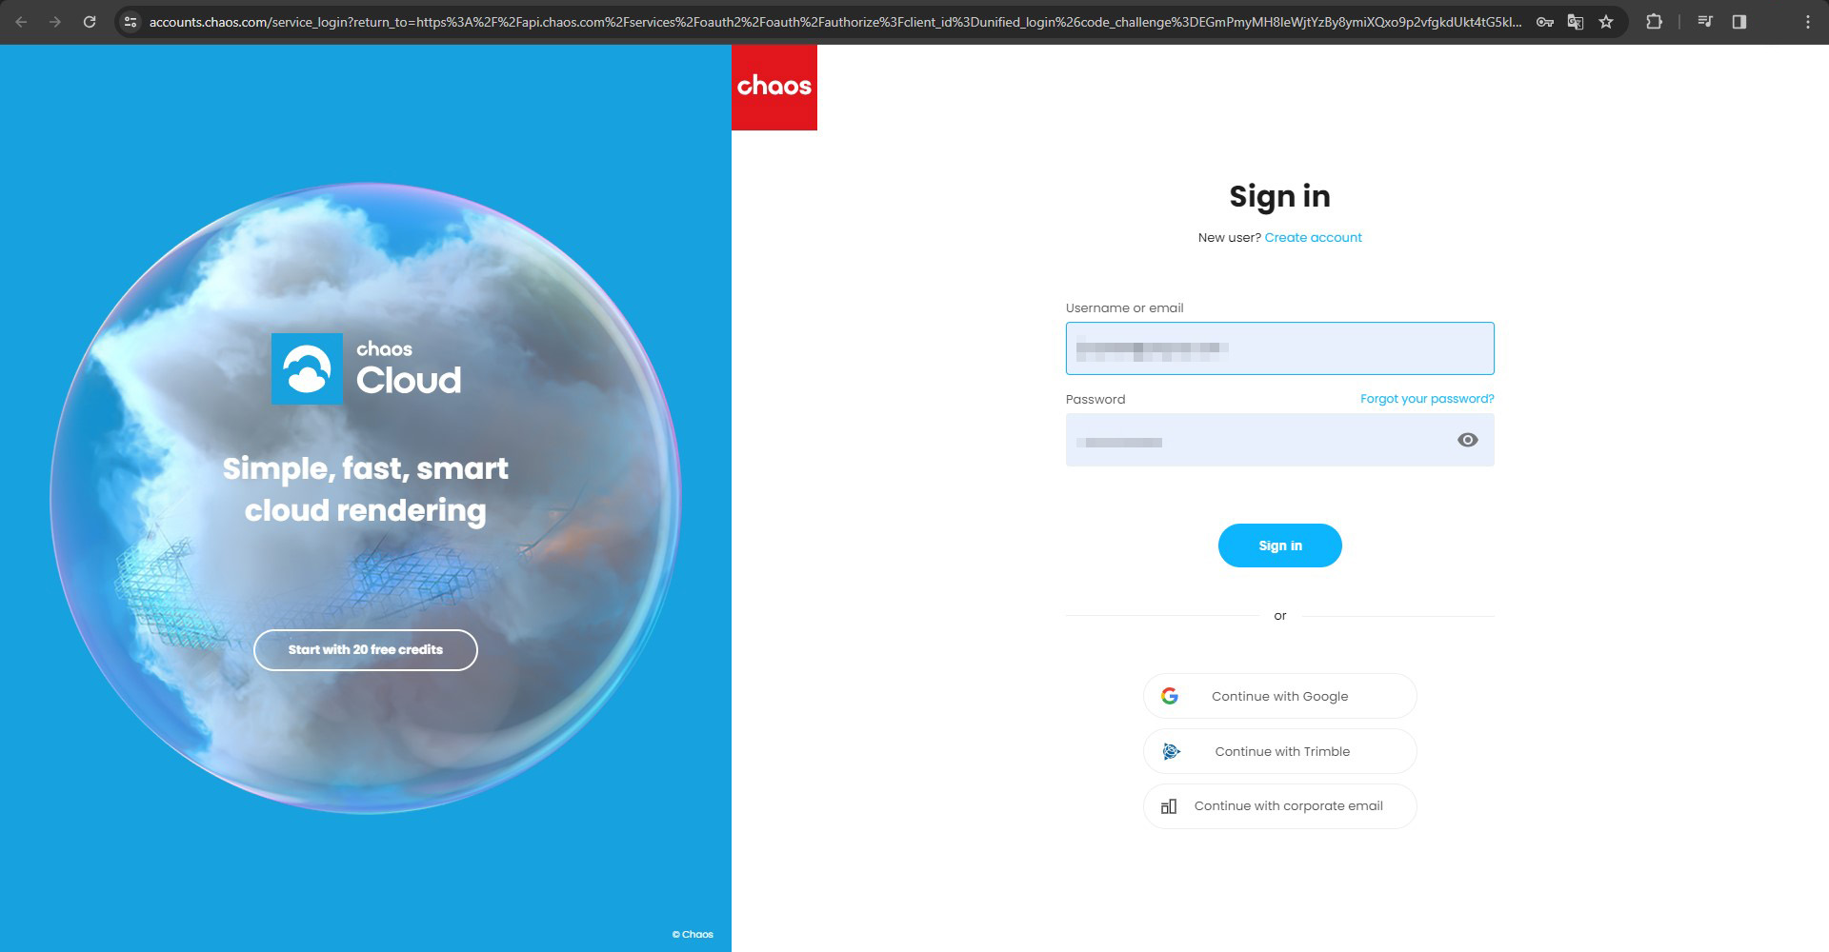The height and width of the screenshot is (952, 1829).
Task: Open the Create account link
Action: click(1313, 237)
